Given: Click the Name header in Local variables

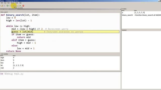Looking at the screenshot, I should tap(2, 55).
